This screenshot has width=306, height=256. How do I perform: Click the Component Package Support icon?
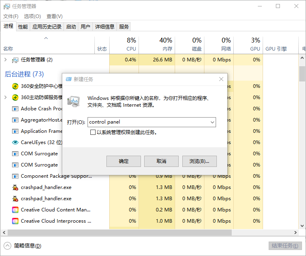click(15, 176)
